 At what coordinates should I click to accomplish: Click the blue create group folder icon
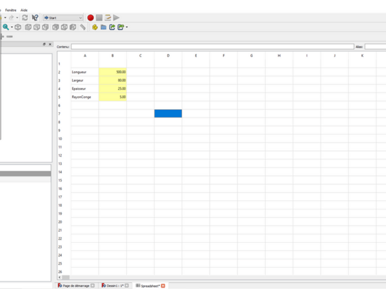coord(103,28)
